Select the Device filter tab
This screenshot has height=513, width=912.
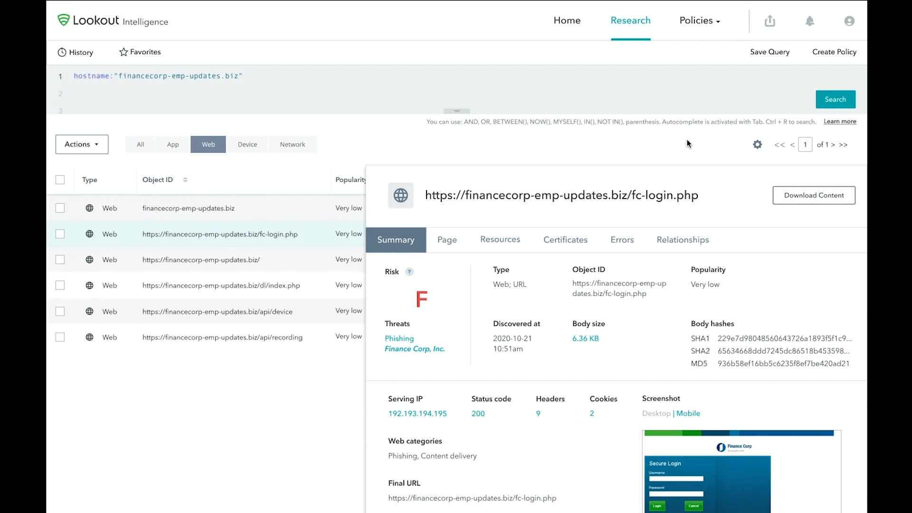point(247,144)
